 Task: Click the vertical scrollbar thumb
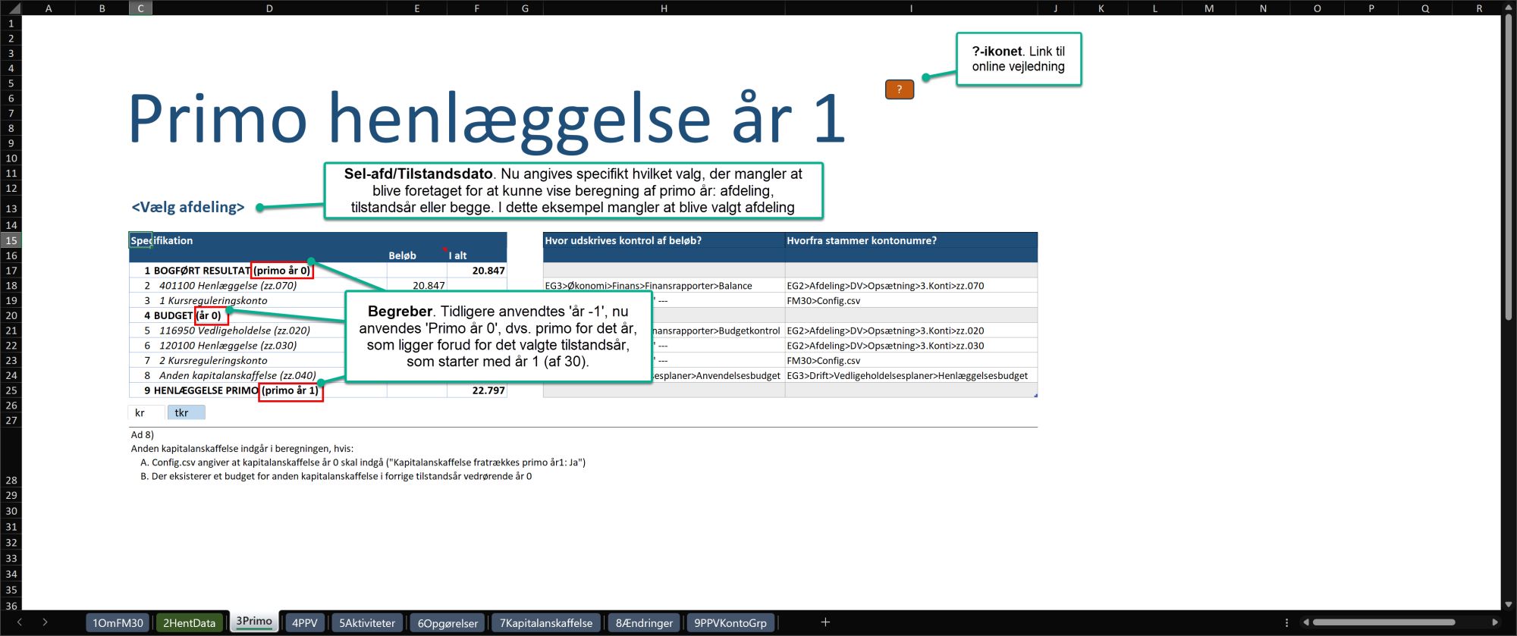point(1508,168)
